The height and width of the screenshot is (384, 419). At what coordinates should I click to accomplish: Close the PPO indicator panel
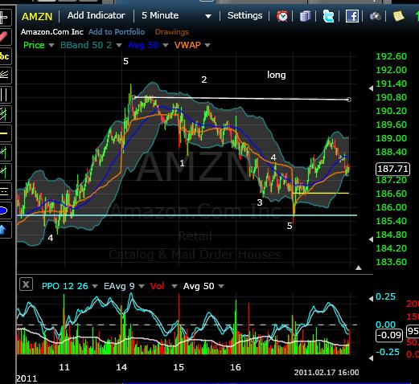click(x=26, y=284)
